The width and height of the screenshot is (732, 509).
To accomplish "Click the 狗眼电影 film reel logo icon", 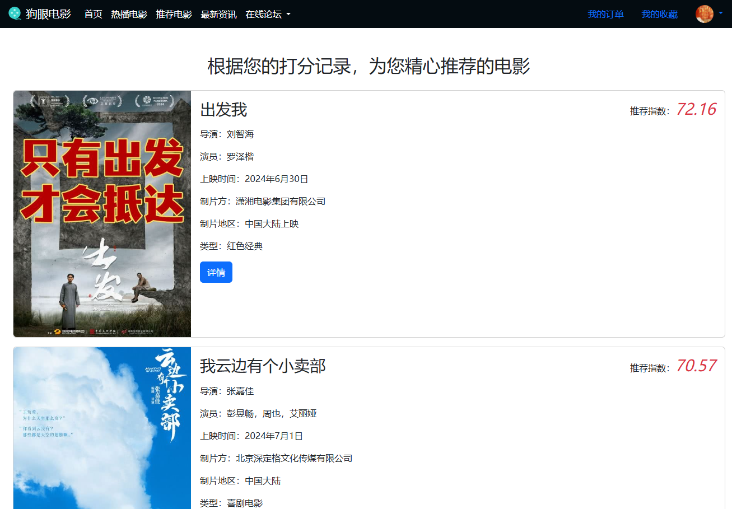I will tap(15, 13).
